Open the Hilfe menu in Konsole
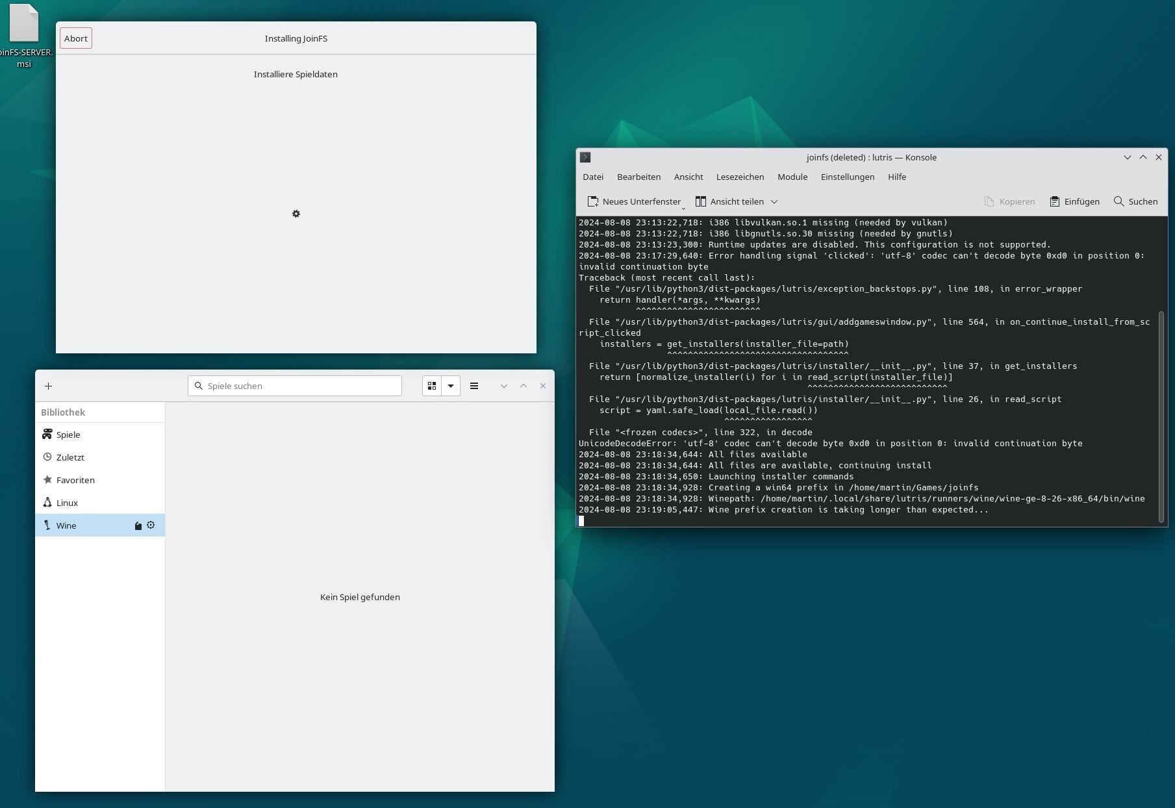 coord(897,177)
